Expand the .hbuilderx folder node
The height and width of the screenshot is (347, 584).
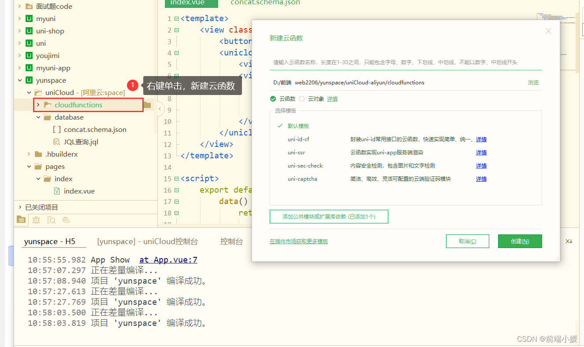[x=29, y=154]
